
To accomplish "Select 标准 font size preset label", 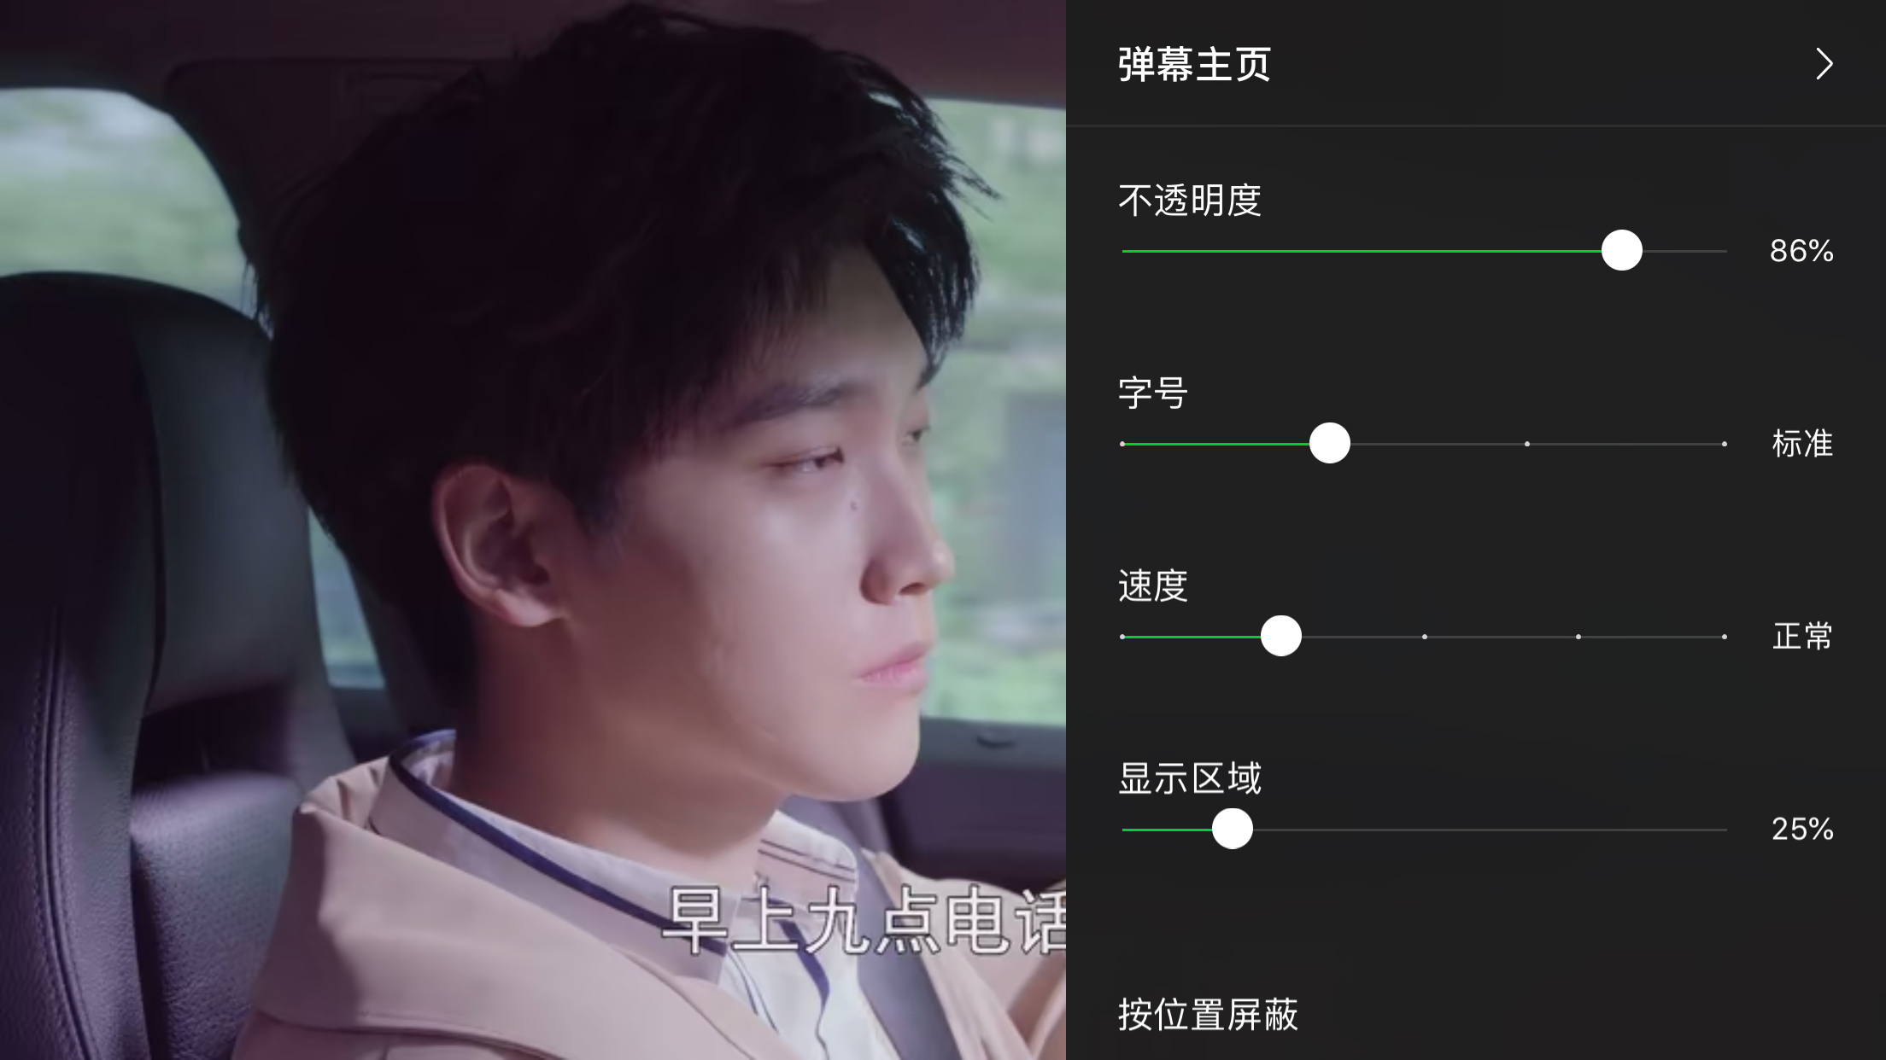I will (1801, 443).
